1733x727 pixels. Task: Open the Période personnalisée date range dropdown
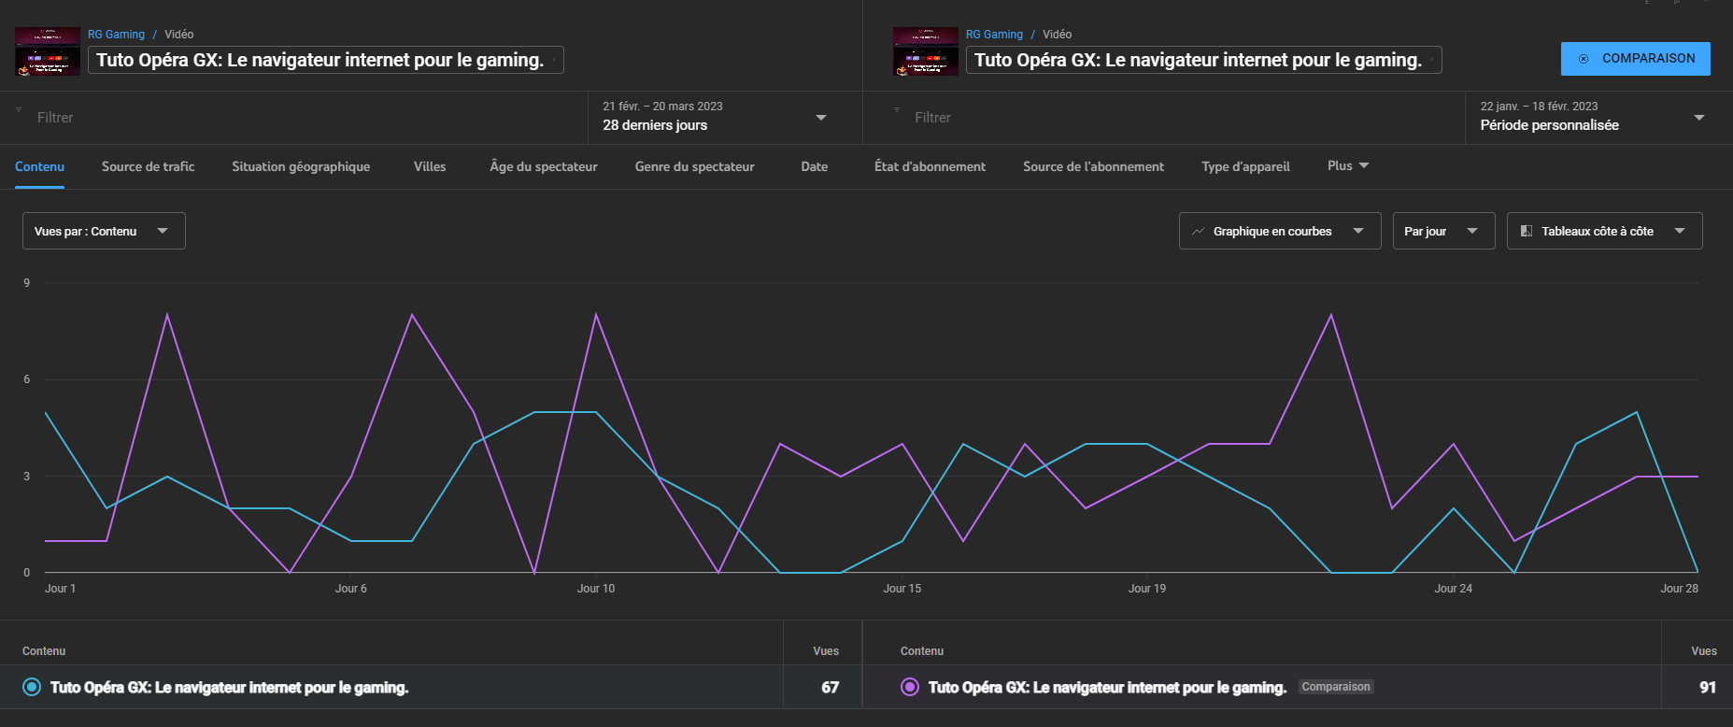pyautogui.click(x=1598, y=118)
